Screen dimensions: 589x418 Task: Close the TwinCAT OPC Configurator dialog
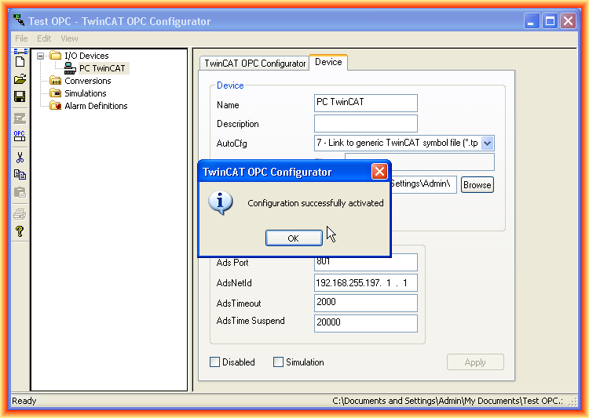pyautogui.click(x=379, y=172)
